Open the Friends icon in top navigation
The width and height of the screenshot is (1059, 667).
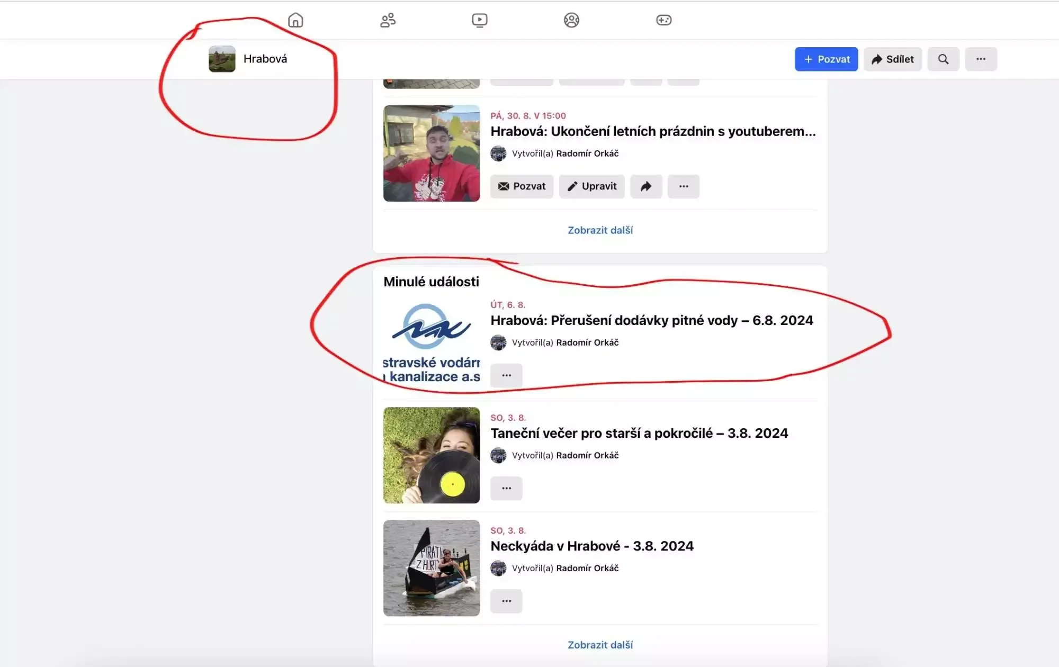click(388, 20)
